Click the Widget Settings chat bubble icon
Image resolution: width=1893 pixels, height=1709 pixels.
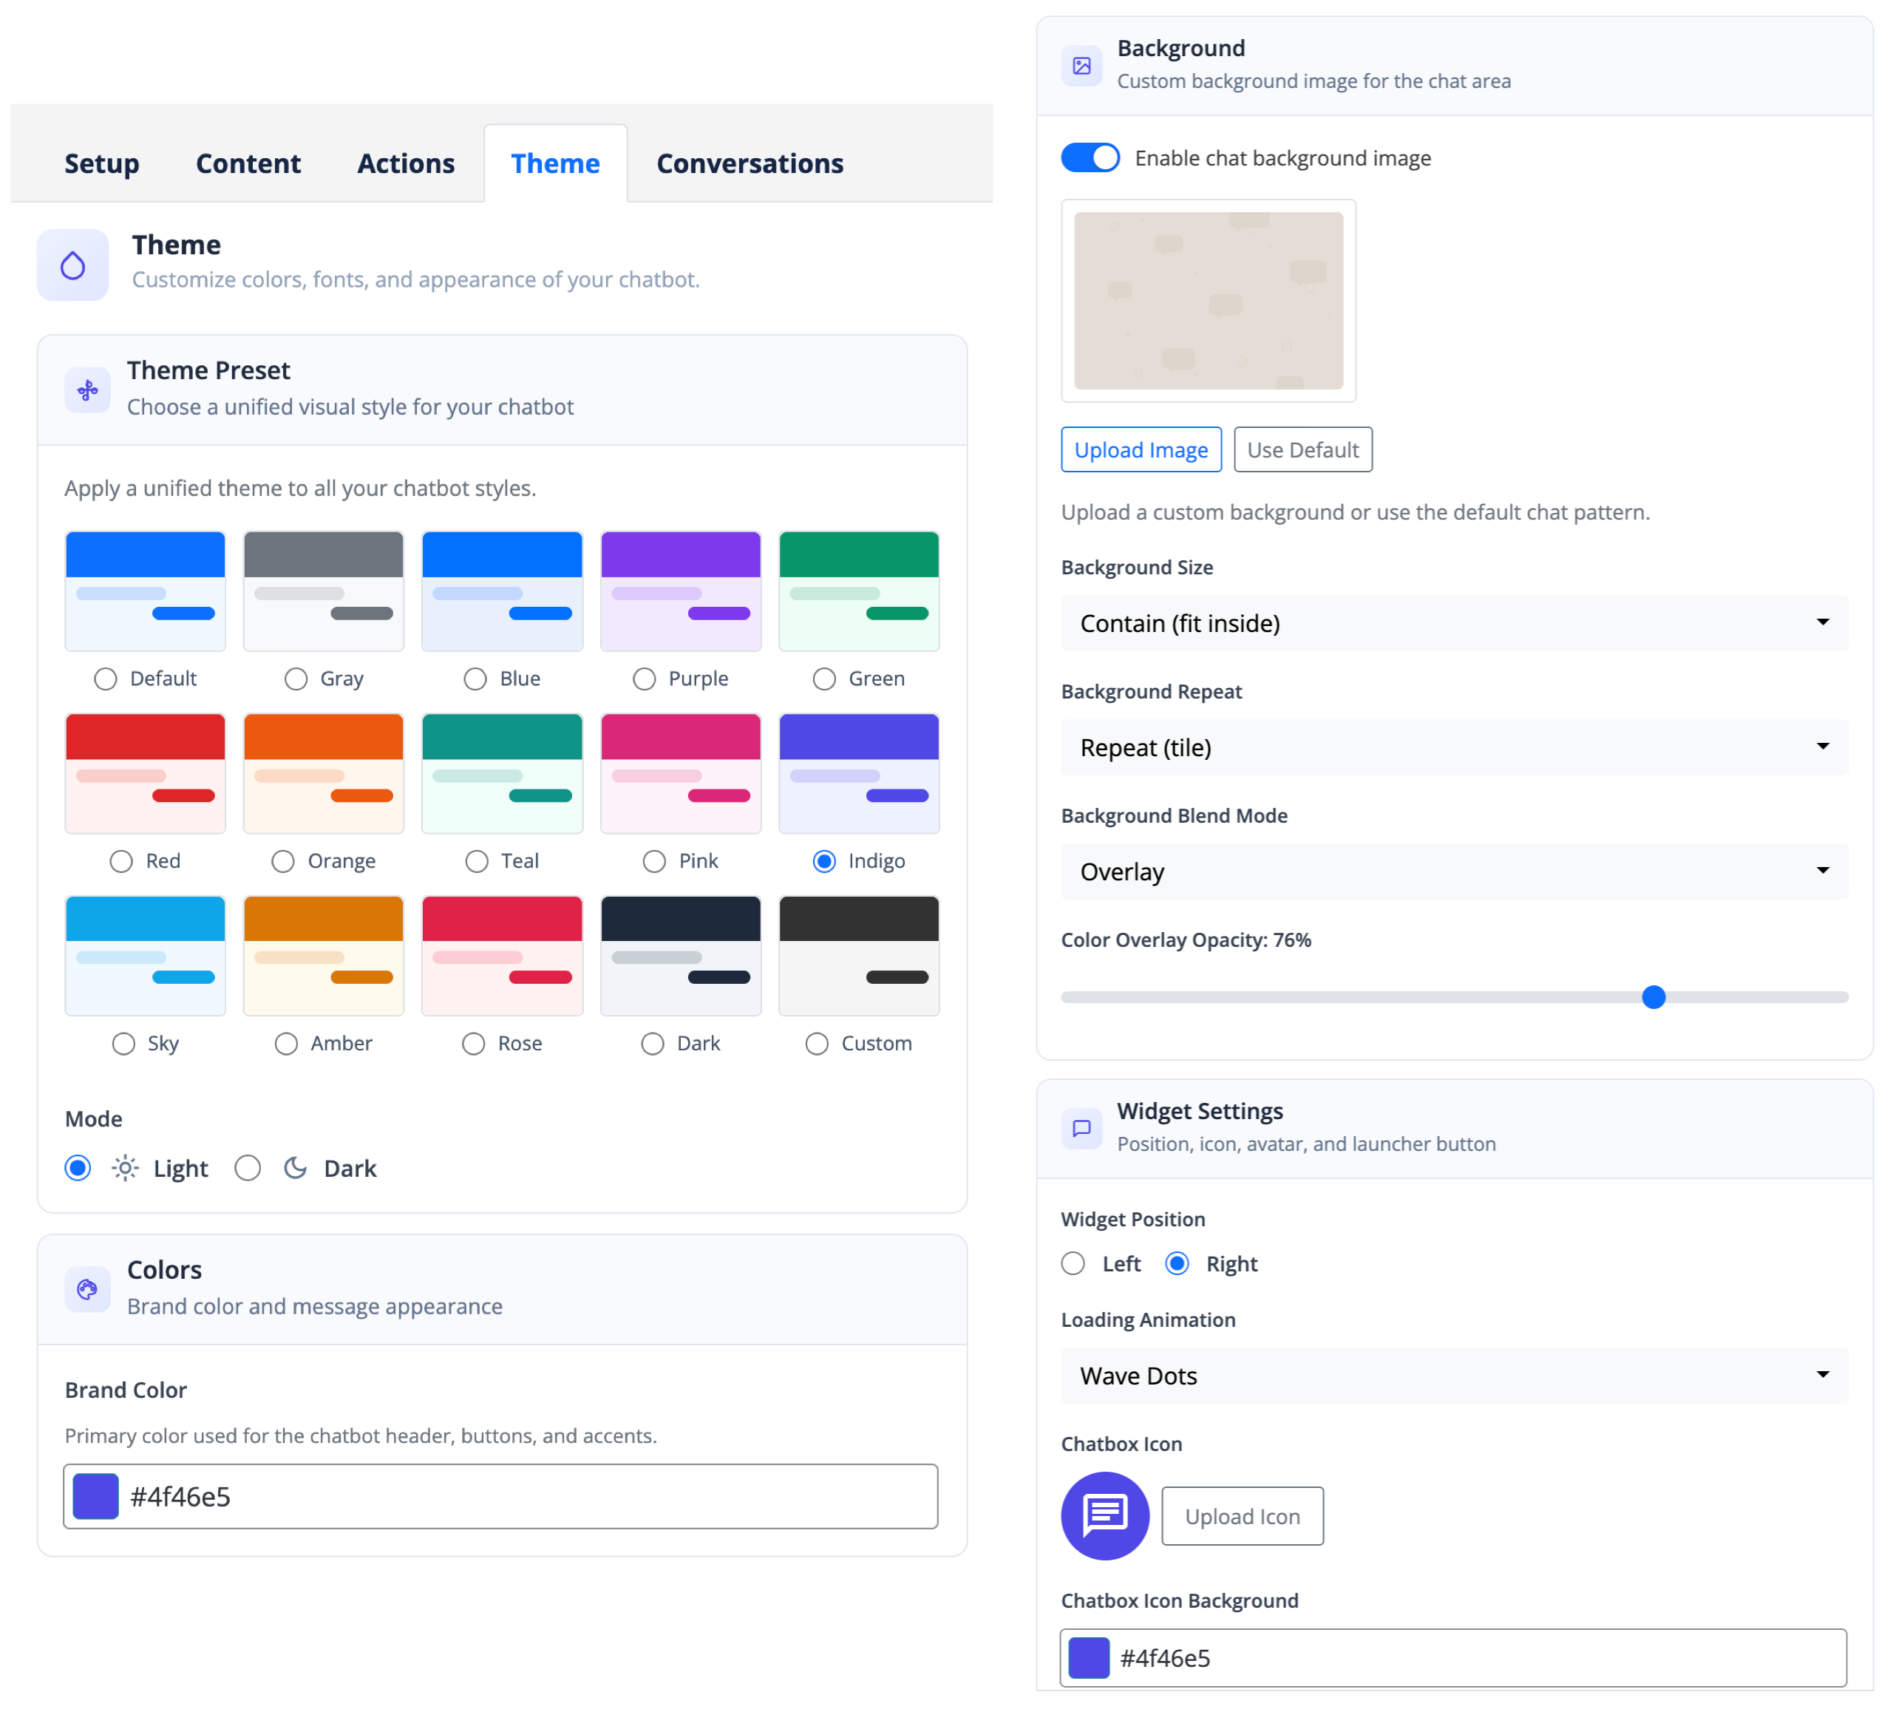coord(1081,1128)
